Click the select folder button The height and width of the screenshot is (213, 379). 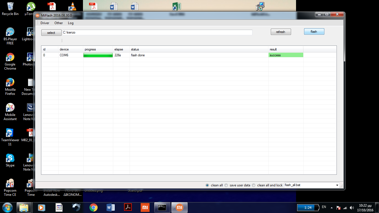[x=51, y=33]
